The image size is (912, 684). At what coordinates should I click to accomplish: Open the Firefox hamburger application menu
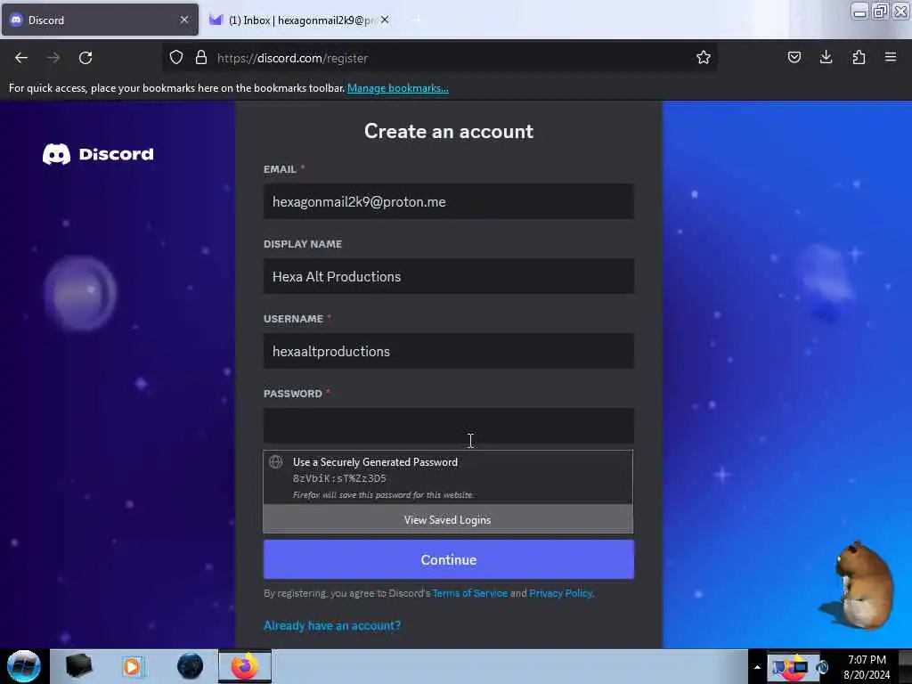point(891,57)
